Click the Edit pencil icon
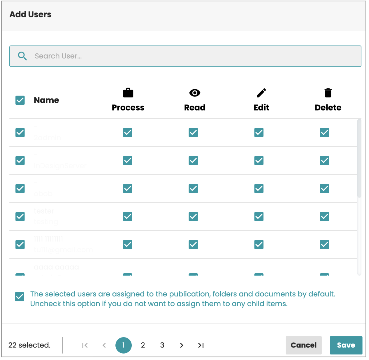369x360 pixels. coord(261,93)
